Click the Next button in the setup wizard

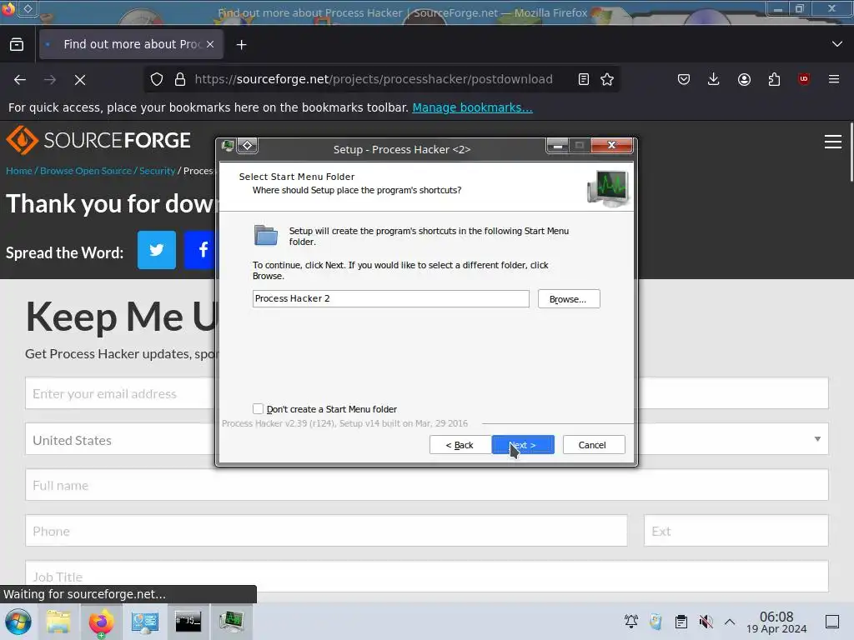(523, 445)
